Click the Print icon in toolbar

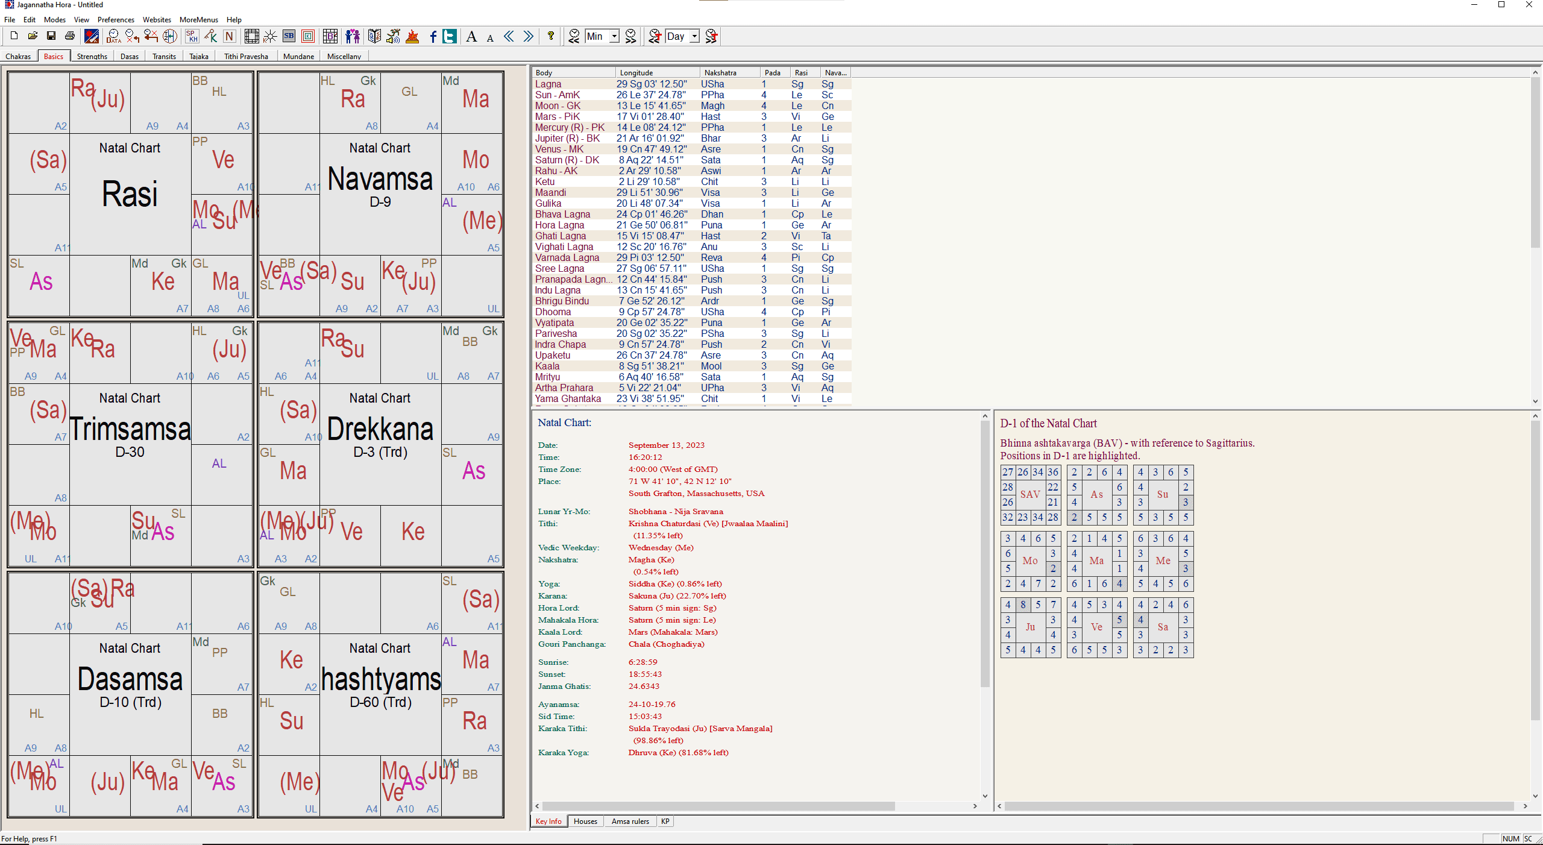pos(70,36)
